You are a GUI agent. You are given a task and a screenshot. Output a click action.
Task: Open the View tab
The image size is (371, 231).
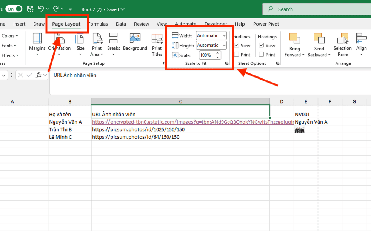(x=162, y=24)
